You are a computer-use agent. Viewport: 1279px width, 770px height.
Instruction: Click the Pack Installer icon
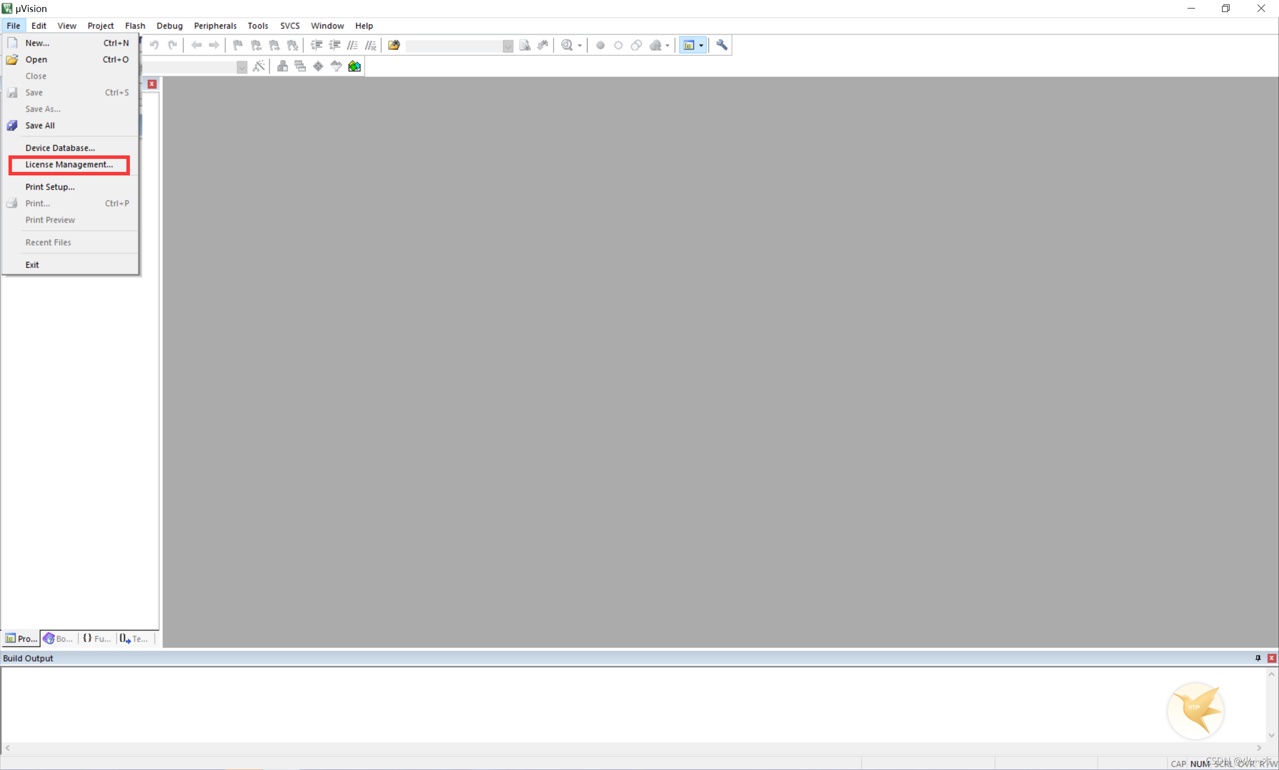354,66
